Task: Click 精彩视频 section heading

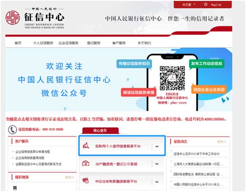Action: (x=22, y=177)
